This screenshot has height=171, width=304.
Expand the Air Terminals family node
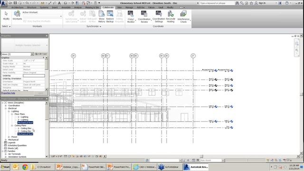[6, 154]
